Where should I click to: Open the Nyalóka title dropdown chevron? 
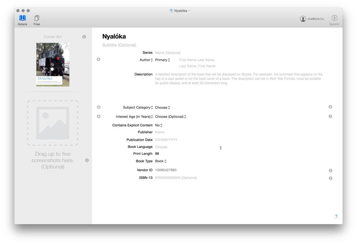[x=189, y=11]
